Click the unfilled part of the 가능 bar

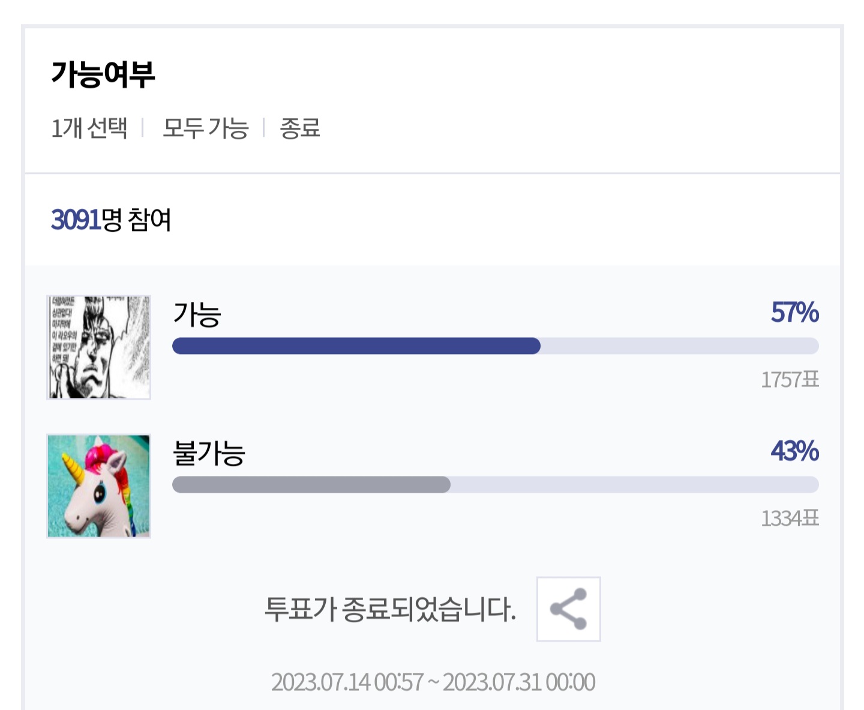click(680, 346)
